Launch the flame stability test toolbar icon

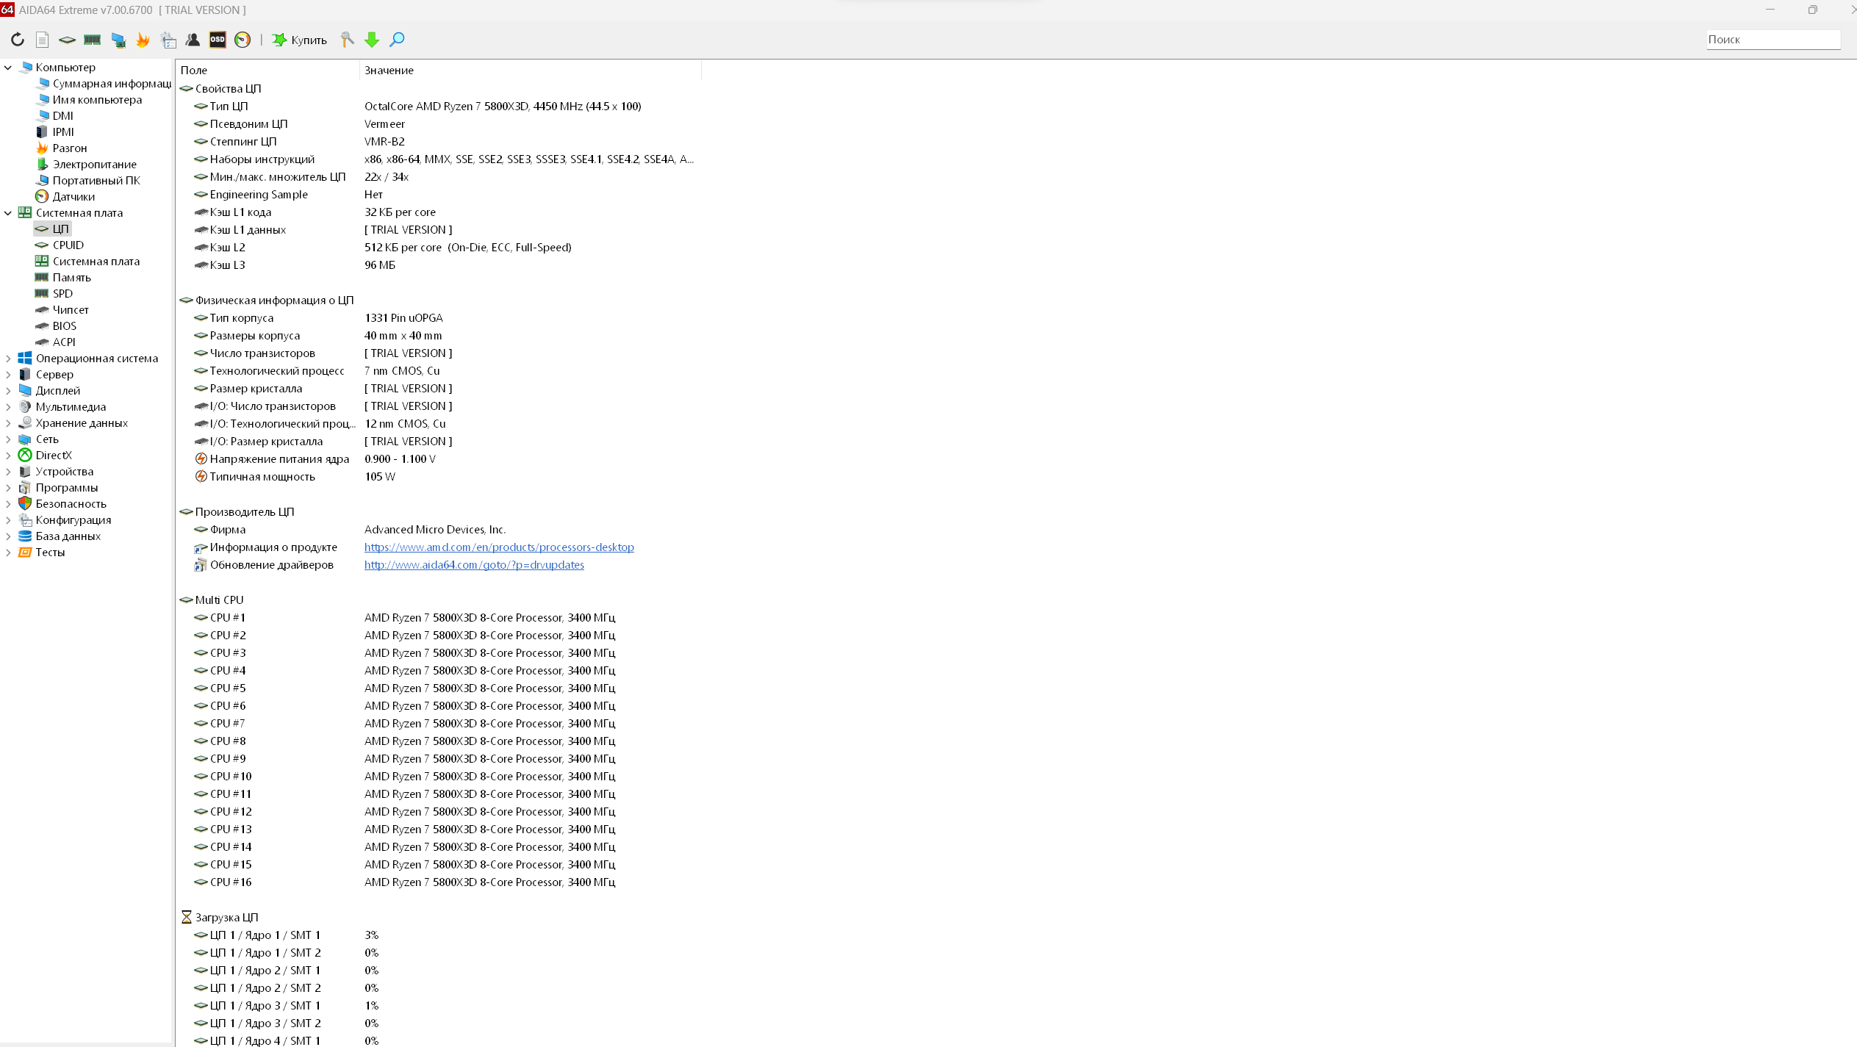click(143, 40)
